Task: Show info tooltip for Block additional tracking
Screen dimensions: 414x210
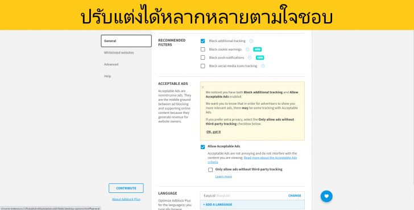Action: click(x=251, y=41)
